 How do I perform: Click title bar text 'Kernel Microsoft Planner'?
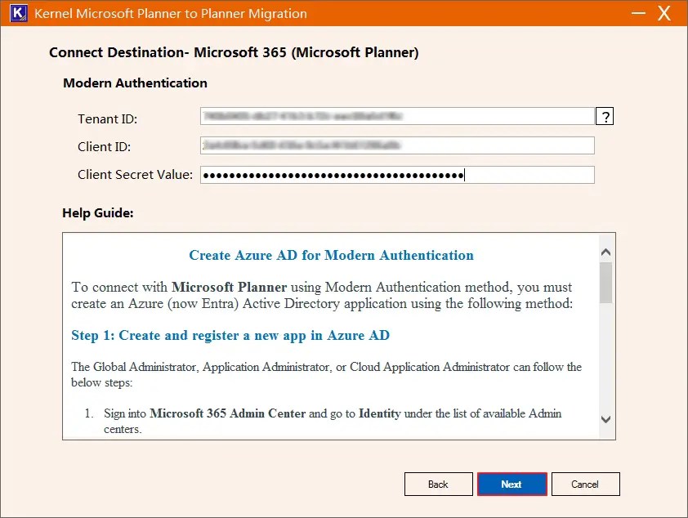(x=171, y=14)
